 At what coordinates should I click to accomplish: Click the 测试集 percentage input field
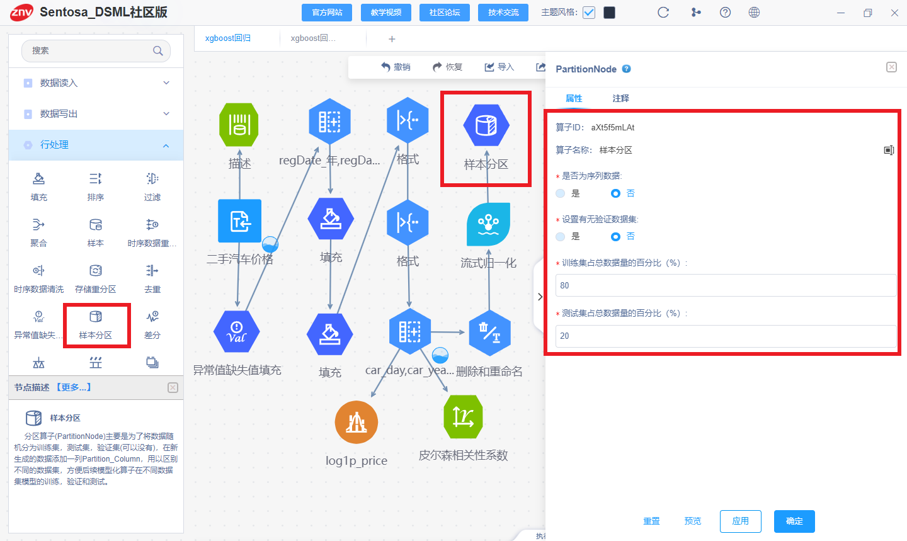coord(726,336)
